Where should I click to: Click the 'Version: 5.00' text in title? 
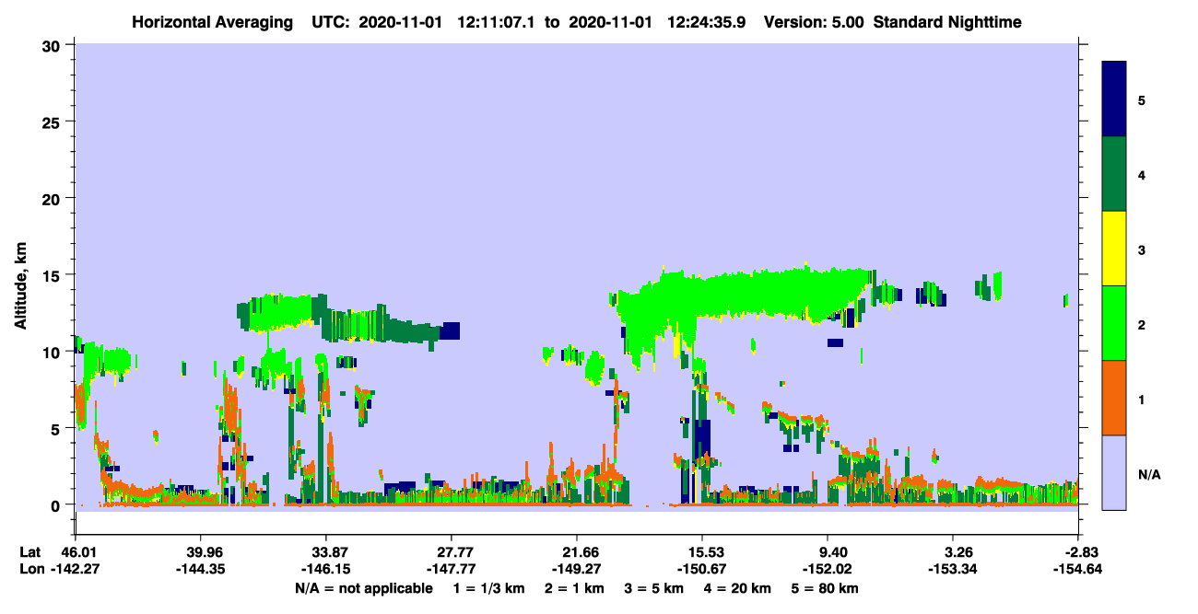pos(815,22)
